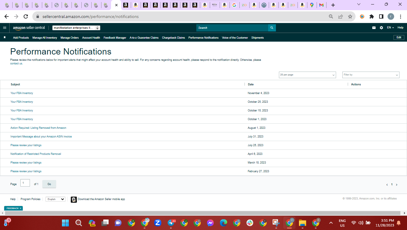
Task: Open Notification of Restricted Products Removal
Action: pos(36,154)
